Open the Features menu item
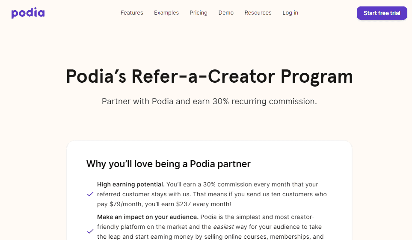The width and height of the screenshot is (412, 240). 132,13
